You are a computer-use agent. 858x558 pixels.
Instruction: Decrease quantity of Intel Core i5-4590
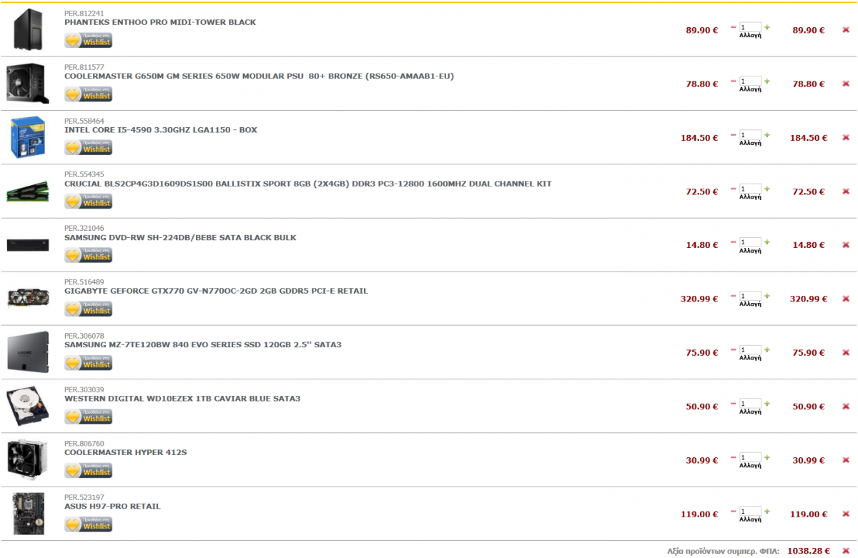pos(734,135)
